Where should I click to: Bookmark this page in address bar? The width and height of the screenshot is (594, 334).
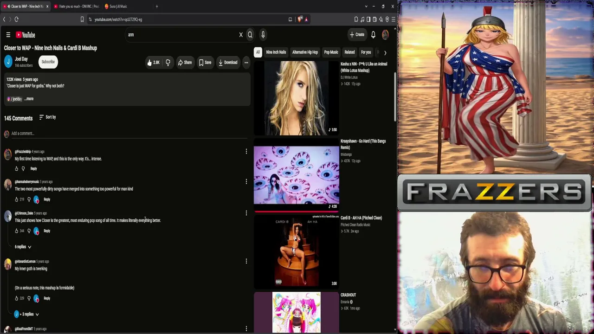coord(82,19)
